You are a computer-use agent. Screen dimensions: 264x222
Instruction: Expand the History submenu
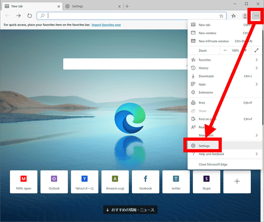[225, 68]
